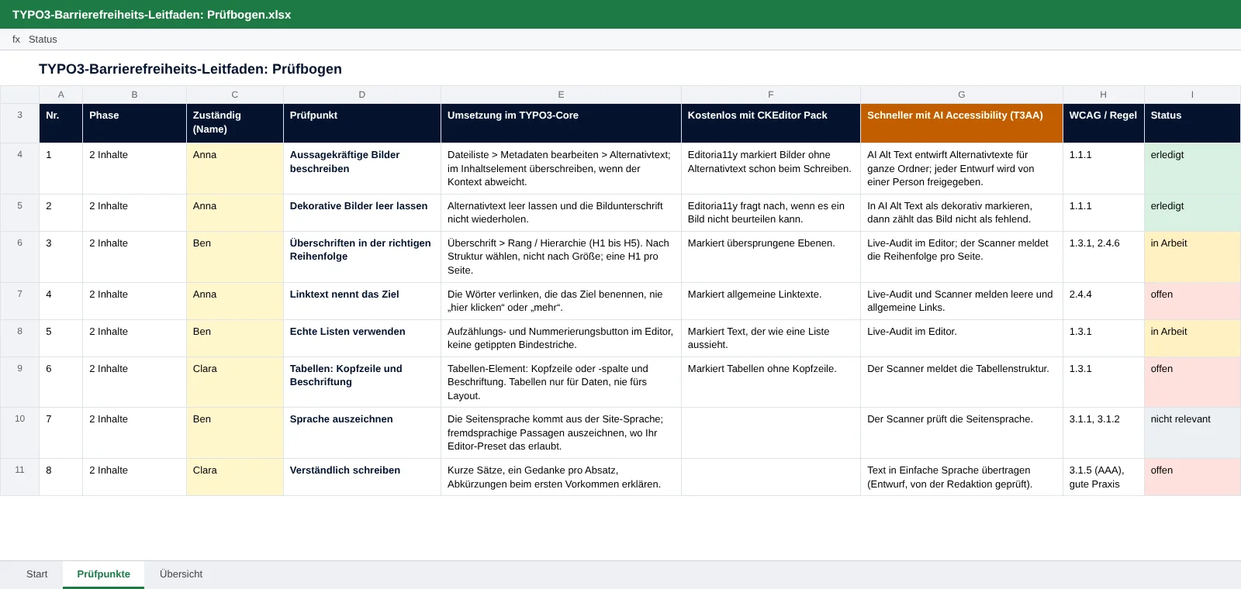Select 'erledigt' status in row 4

[1192, 168]
